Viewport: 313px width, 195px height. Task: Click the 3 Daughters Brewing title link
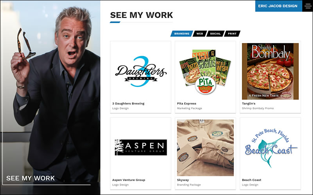point(128,103)
